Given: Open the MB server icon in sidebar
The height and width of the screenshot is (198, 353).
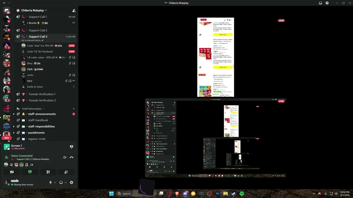Looking at the screenshot, I should point(7,37).
